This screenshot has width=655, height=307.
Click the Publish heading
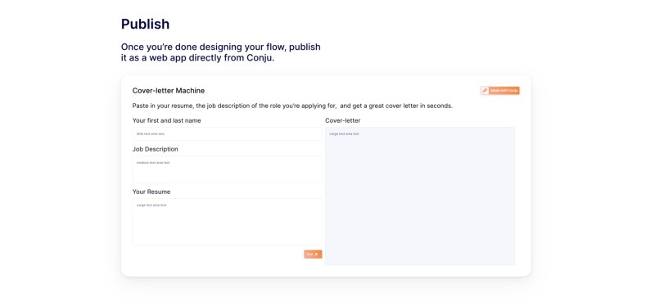(146, 25)
